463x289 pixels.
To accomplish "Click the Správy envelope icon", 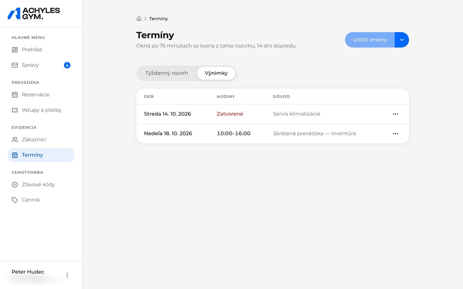I will (15, 65).
